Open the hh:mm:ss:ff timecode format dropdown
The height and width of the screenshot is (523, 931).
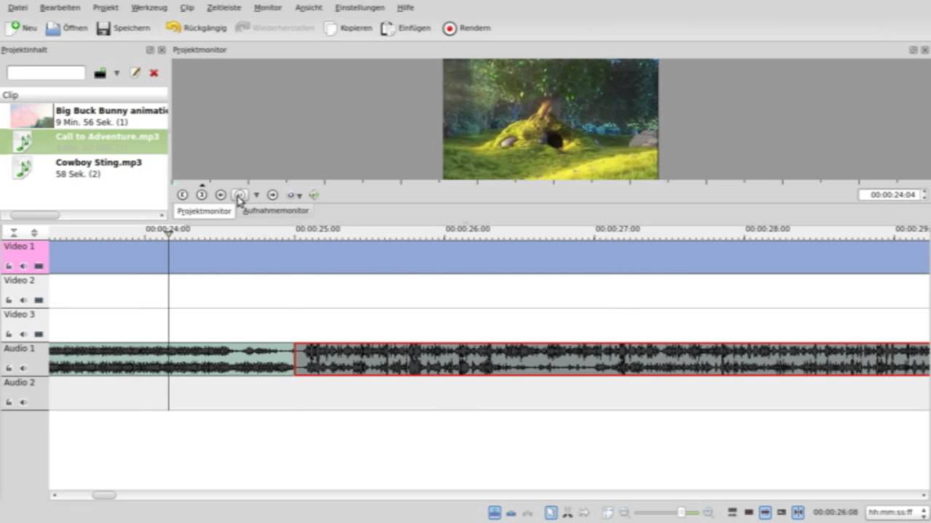tap(896, 513)
